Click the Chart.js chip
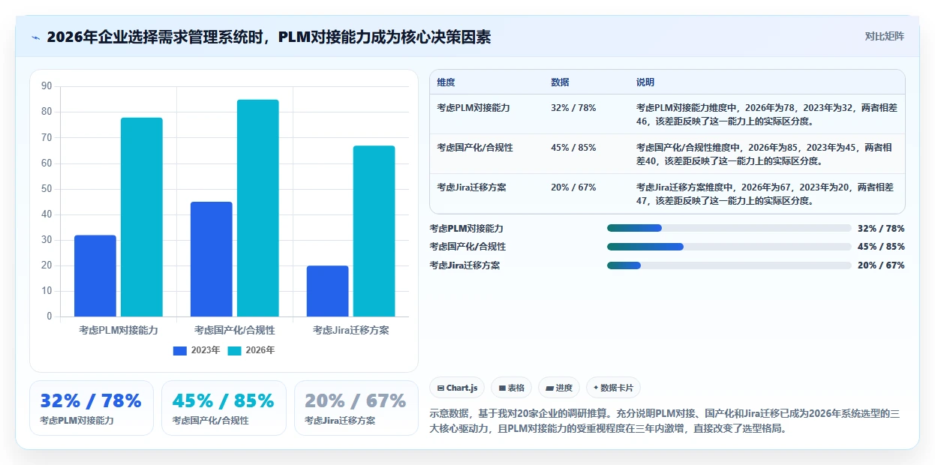This screenshot has width=935, height=465. (457, 388)
